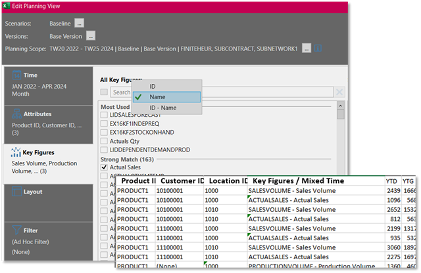Click the YTD value 1096
Screen dimensions: 421x273
coord(393,200)
